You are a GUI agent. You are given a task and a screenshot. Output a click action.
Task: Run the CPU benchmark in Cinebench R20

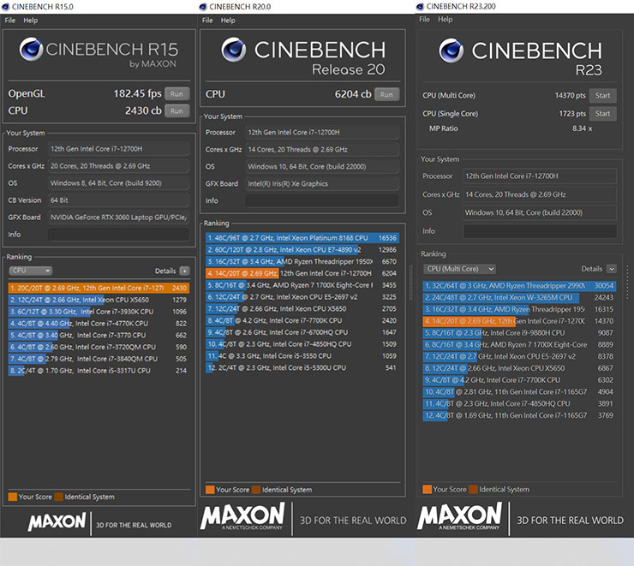[386, 94]
